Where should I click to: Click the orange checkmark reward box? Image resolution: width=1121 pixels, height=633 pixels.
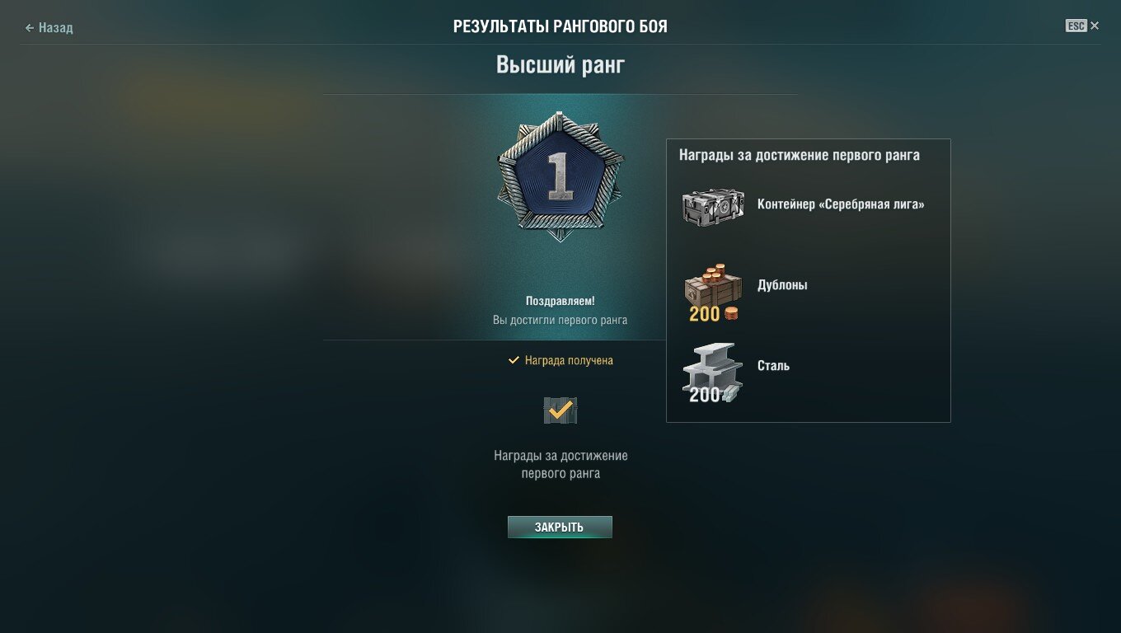tap(560, 410)
